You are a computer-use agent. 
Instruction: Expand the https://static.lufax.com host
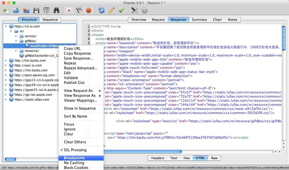[x=6, y=99]
